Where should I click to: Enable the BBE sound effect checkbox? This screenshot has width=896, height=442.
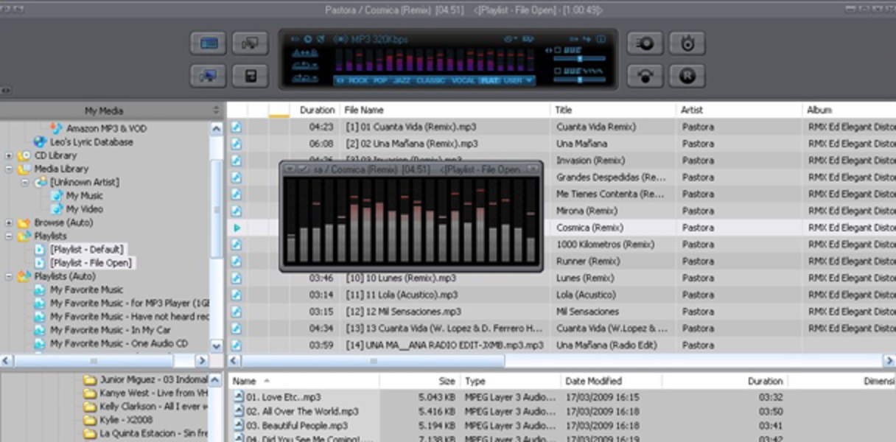click(558, 50)
